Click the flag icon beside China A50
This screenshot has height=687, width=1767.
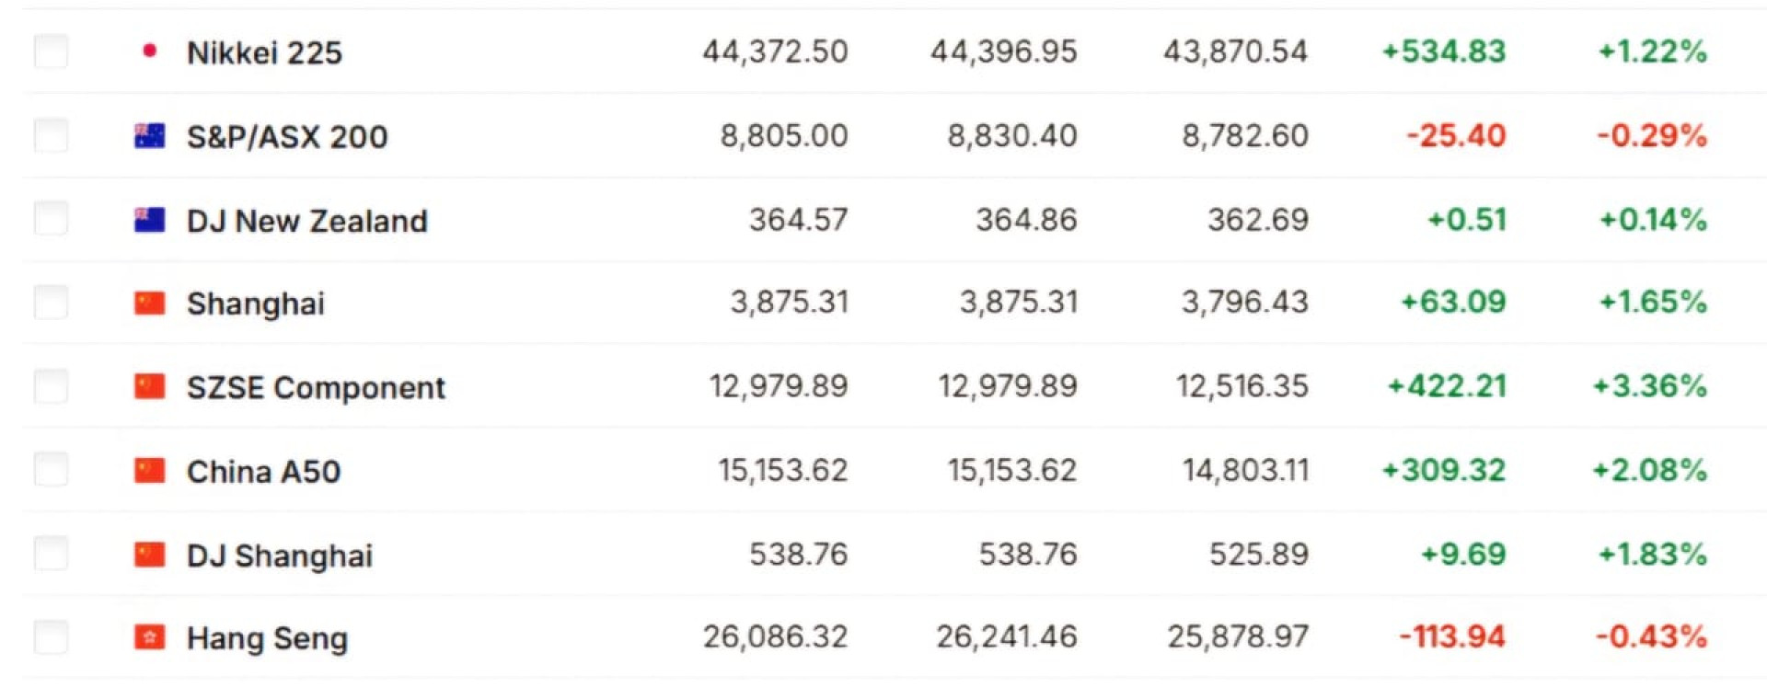pos(149,471)
